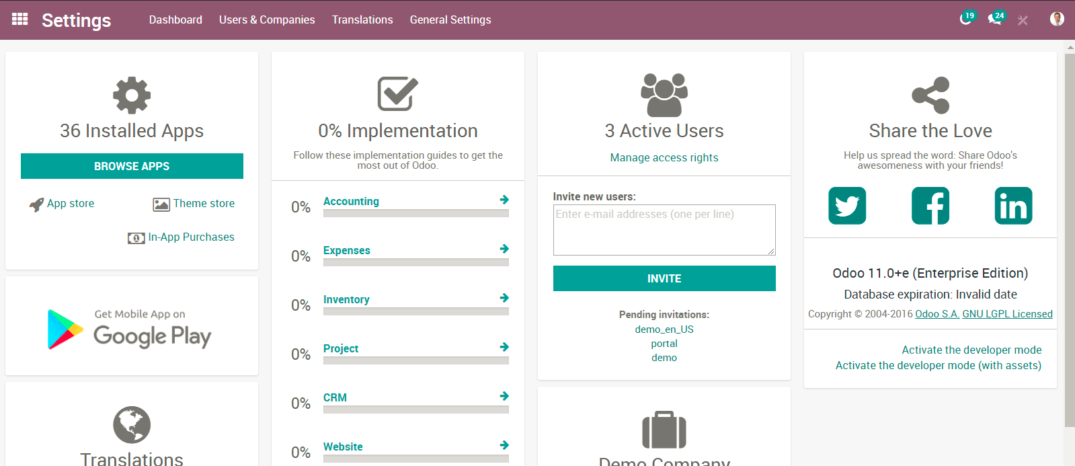Activate the developer mode (with assets)

click(938, 365)
